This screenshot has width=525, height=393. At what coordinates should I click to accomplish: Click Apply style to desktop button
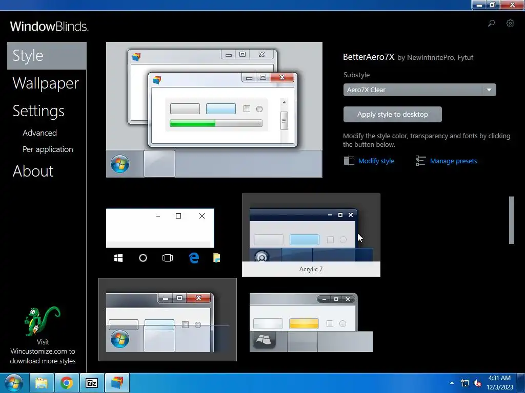point(392,114)
